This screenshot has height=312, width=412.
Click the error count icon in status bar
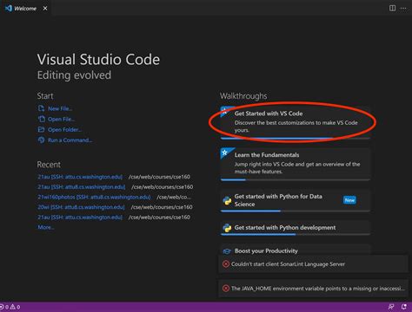click(2, 307)
